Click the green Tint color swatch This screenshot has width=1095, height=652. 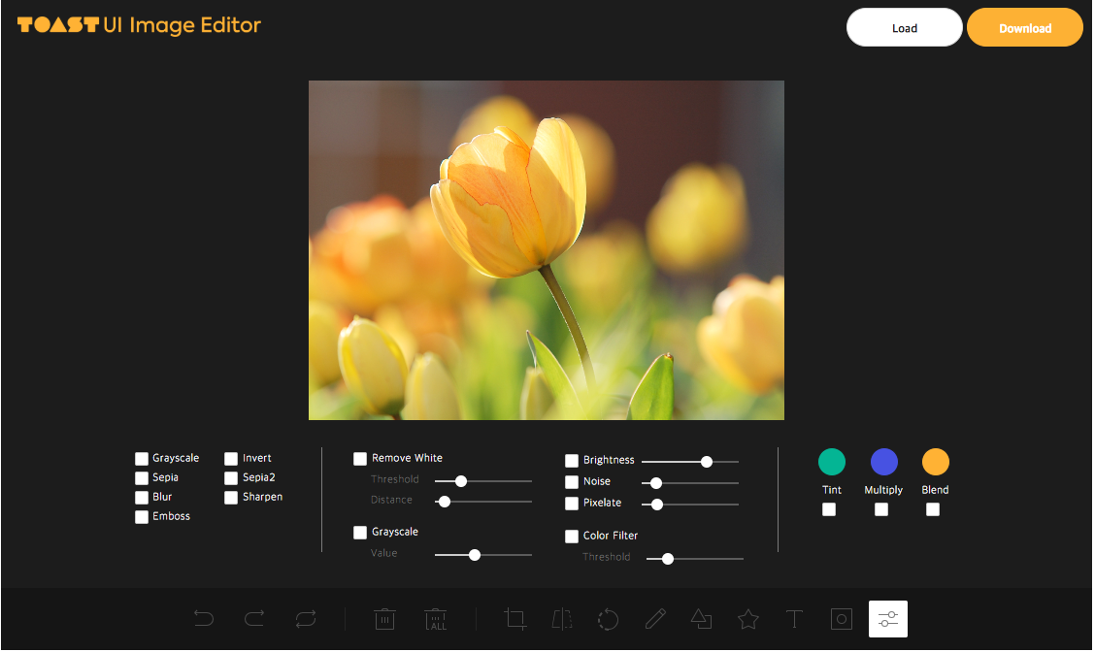(831, 462)
